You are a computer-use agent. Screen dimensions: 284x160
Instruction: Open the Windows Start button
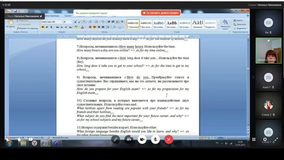pos(9,143)
